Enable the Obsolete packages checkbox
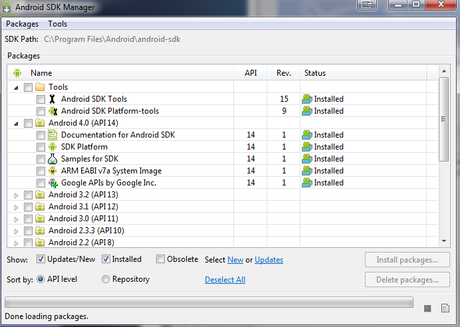 pyautogui.click(x=160, y=259)
